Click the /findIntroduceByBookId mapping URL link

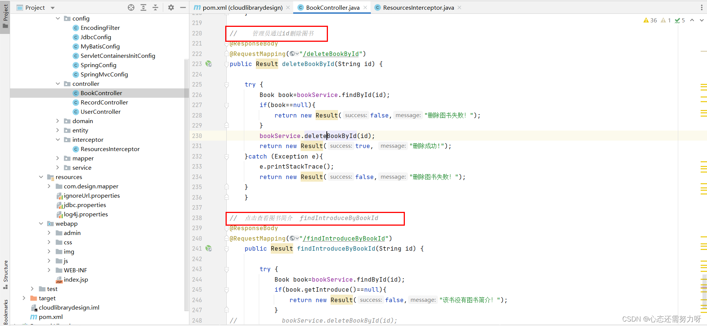pyautogui.click(x=344, y=239)
